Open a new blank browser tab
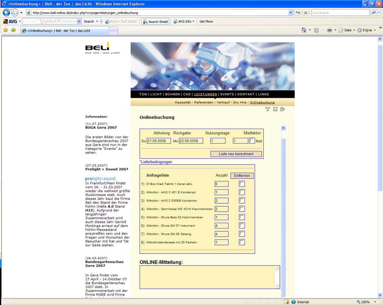The height and width of the screenshot is (305, 383). pos(114,31)
